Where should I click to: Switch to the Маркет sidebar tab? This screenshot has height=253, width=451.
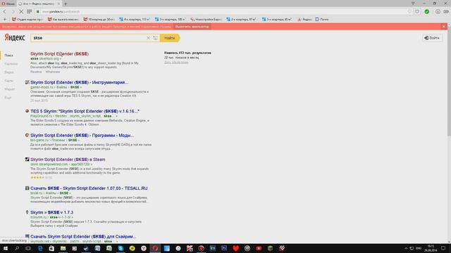[9, 89]
